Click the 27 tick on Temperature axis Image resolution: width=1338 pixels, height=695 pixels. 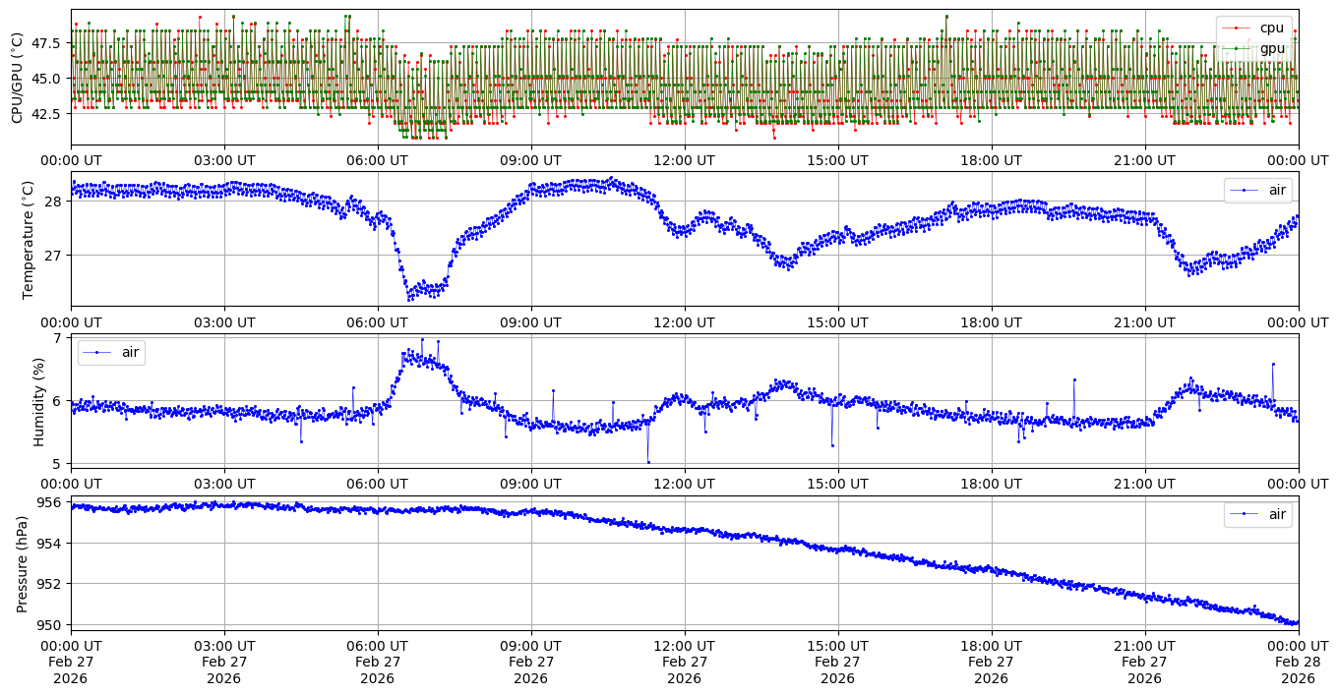click(53, 256)
